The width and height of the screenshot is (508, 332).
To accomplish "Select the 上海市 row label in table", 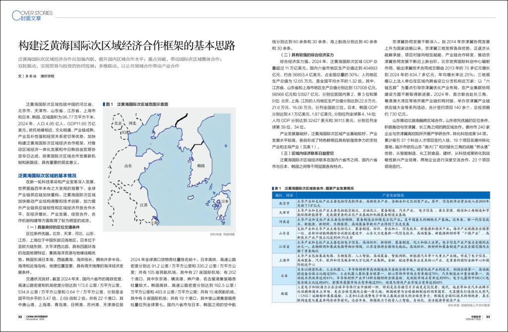I will tap(285, 259).
